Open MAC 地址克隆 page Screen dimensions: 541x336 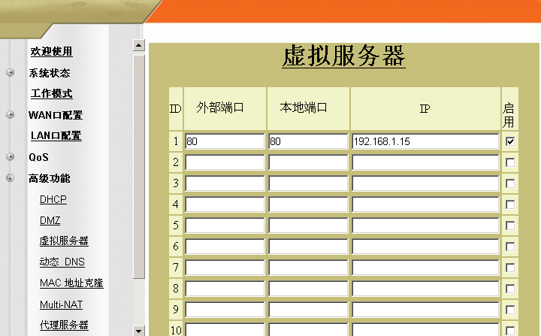pyautogui.click(x=71, y=283)
